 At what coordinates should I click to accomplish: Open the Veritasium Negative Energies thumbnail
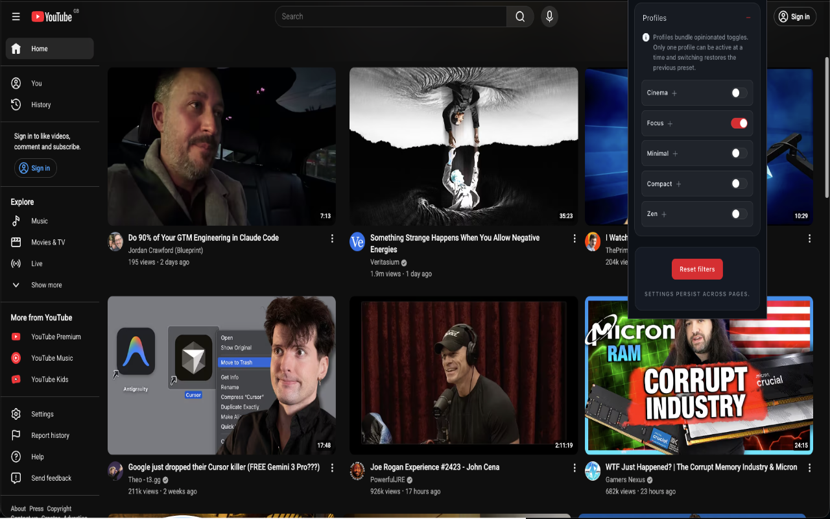click(x=464, y=147)
